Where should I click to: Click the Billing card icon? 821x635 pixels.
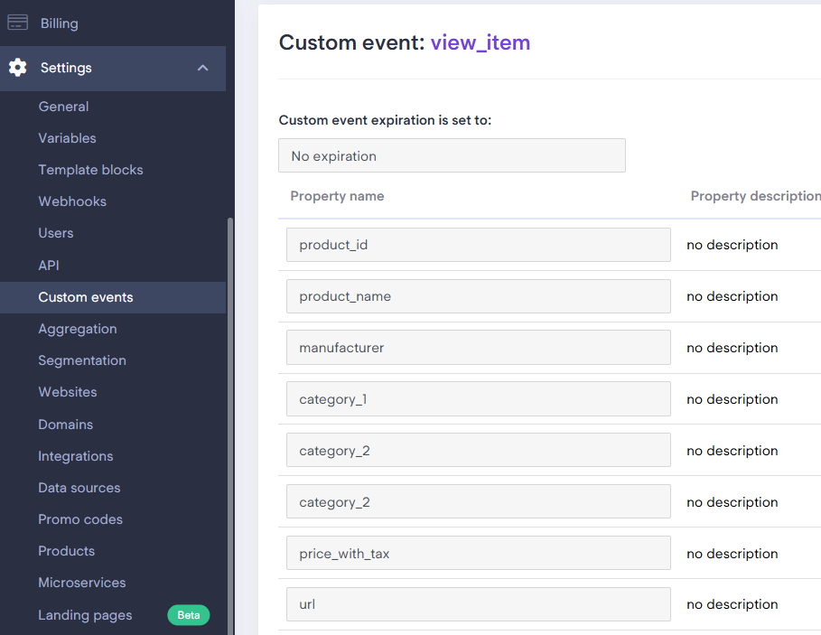pyautogui.click(x=17, y=23)
